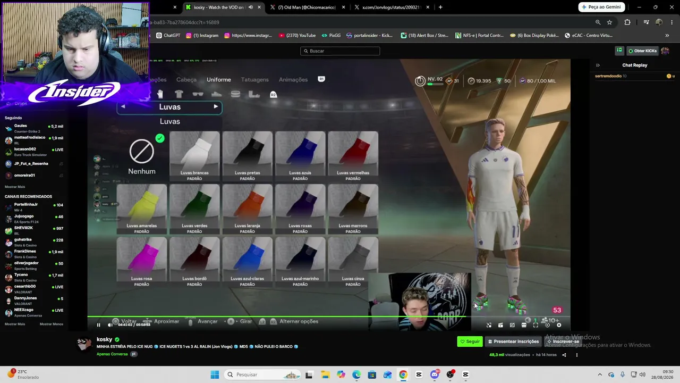Click the Apenas Conversa category link
This screenshot has width=680, height=383.
tap(112, 354)
